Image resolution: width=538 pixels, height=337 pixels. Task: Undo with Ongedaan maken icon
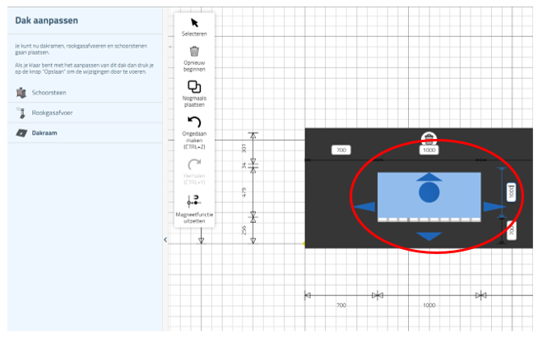194,122
